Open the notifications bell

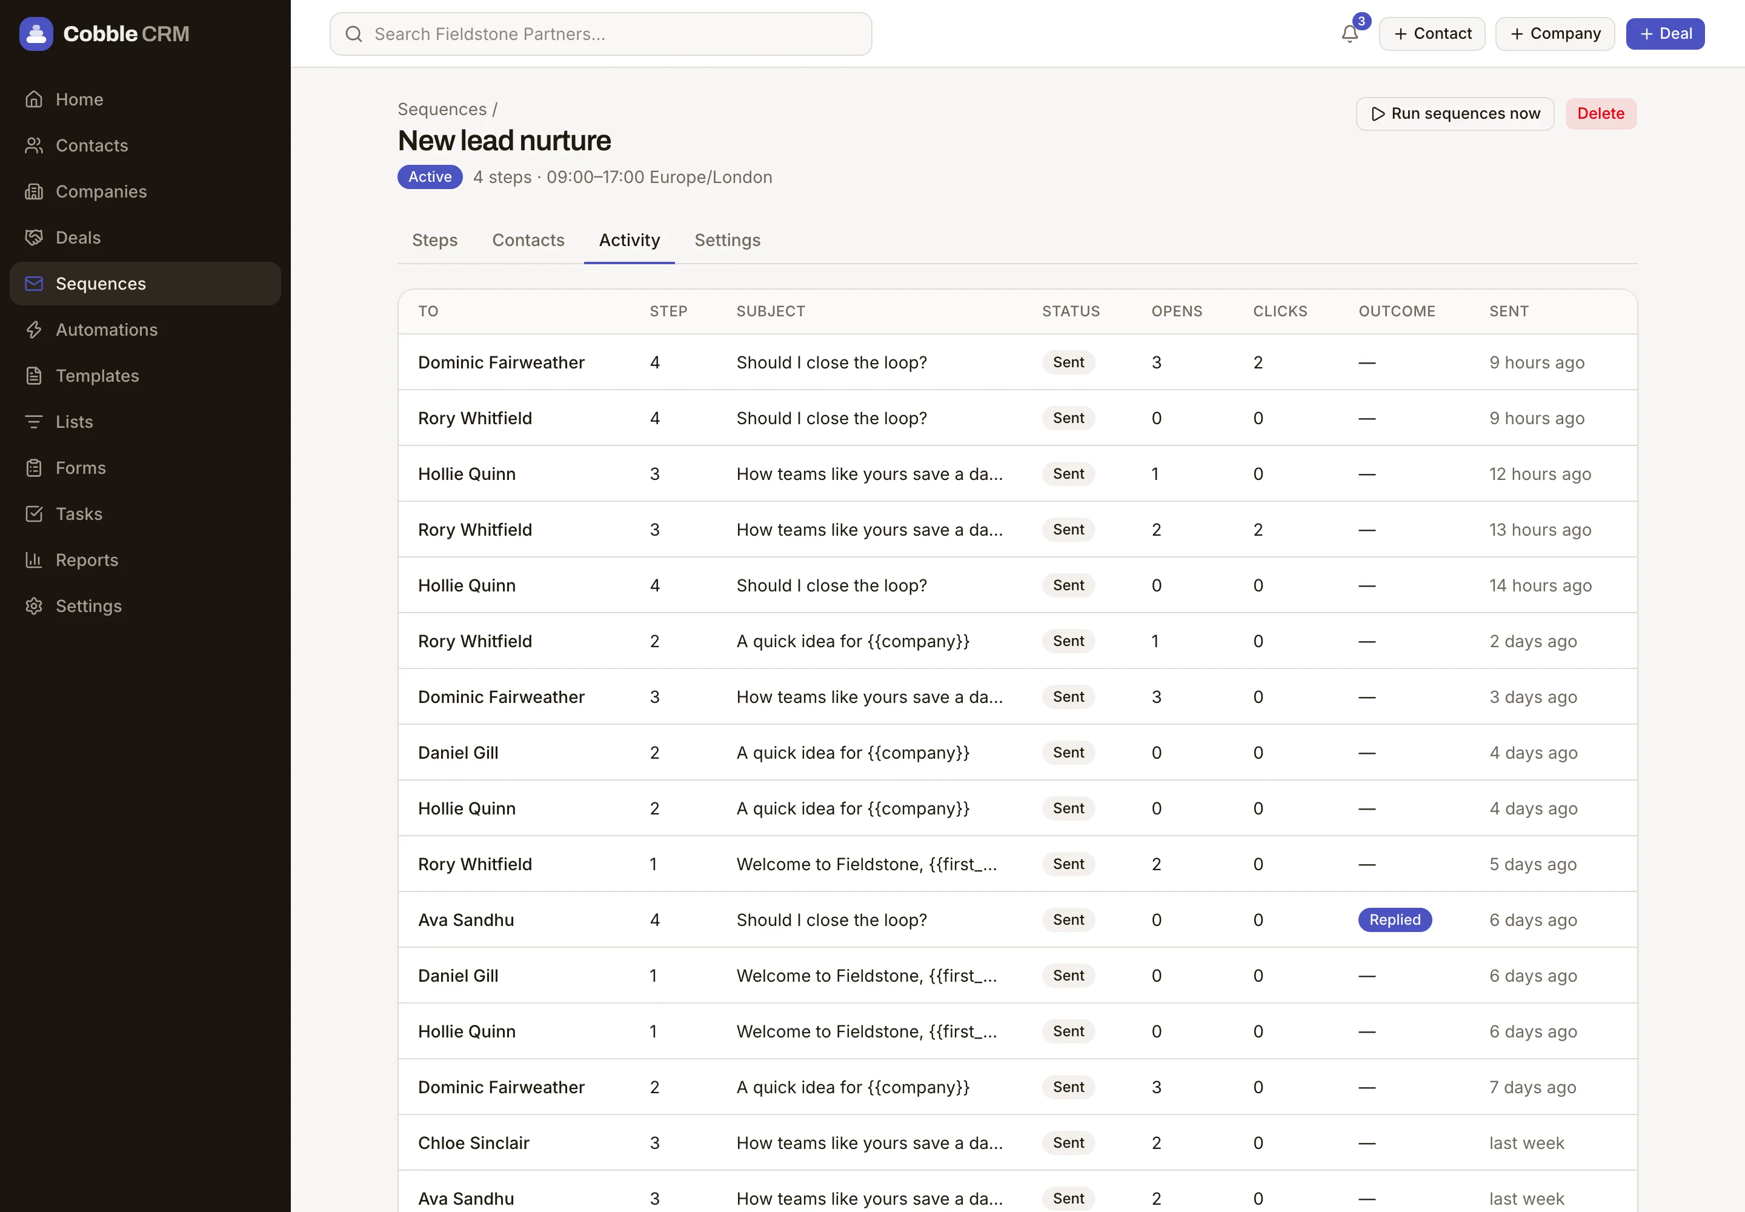(x=1349, y=33)
